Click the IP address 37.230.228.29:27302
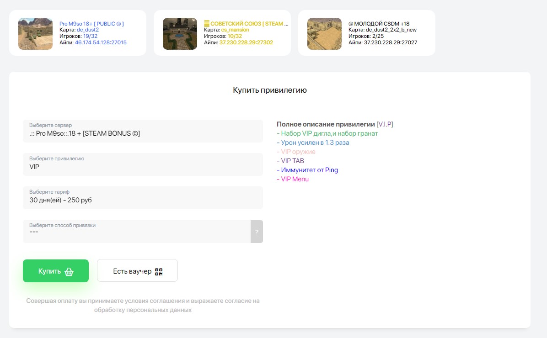Image resolution: width=547 pixels, height=338 pixels. point(246,42)
